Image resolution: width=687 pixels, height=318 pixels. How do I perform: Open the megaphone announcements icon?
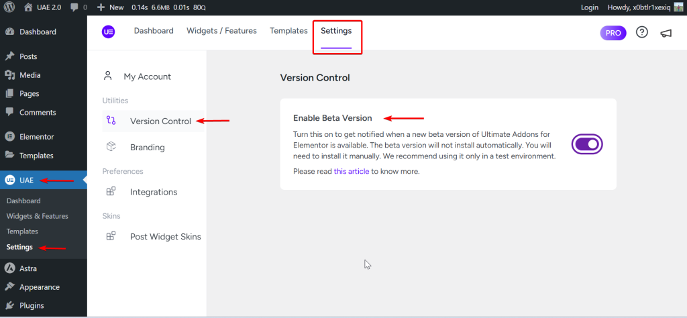pyautogui.click(x=666, y=33)
